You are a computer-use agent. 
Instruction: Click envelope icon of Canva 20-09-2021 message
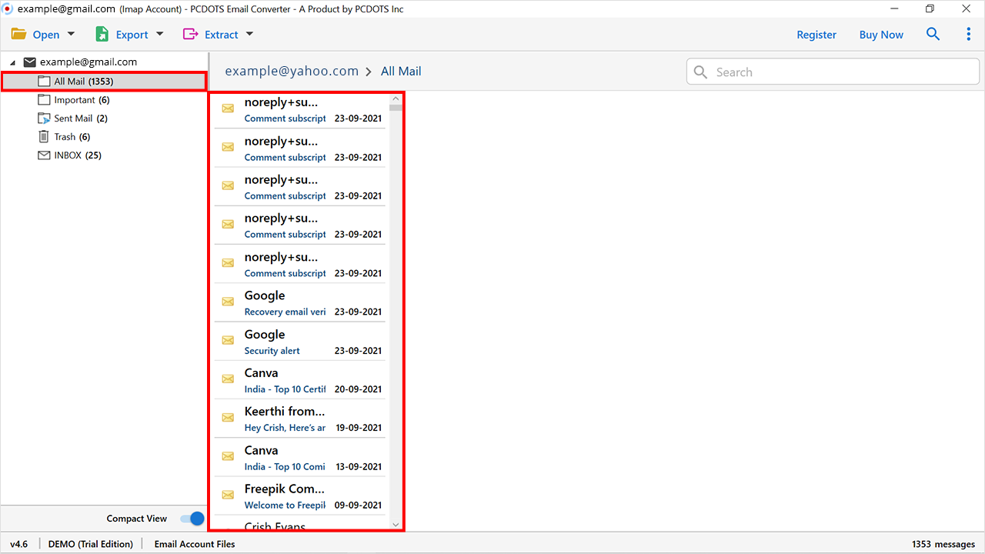(228, 379)
